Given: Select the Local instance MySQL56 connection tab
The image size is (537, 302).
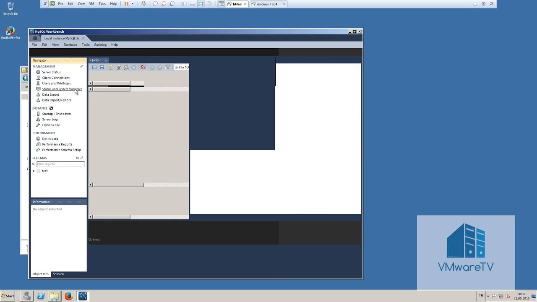Looking at the screenshot, I should point(62,38).
